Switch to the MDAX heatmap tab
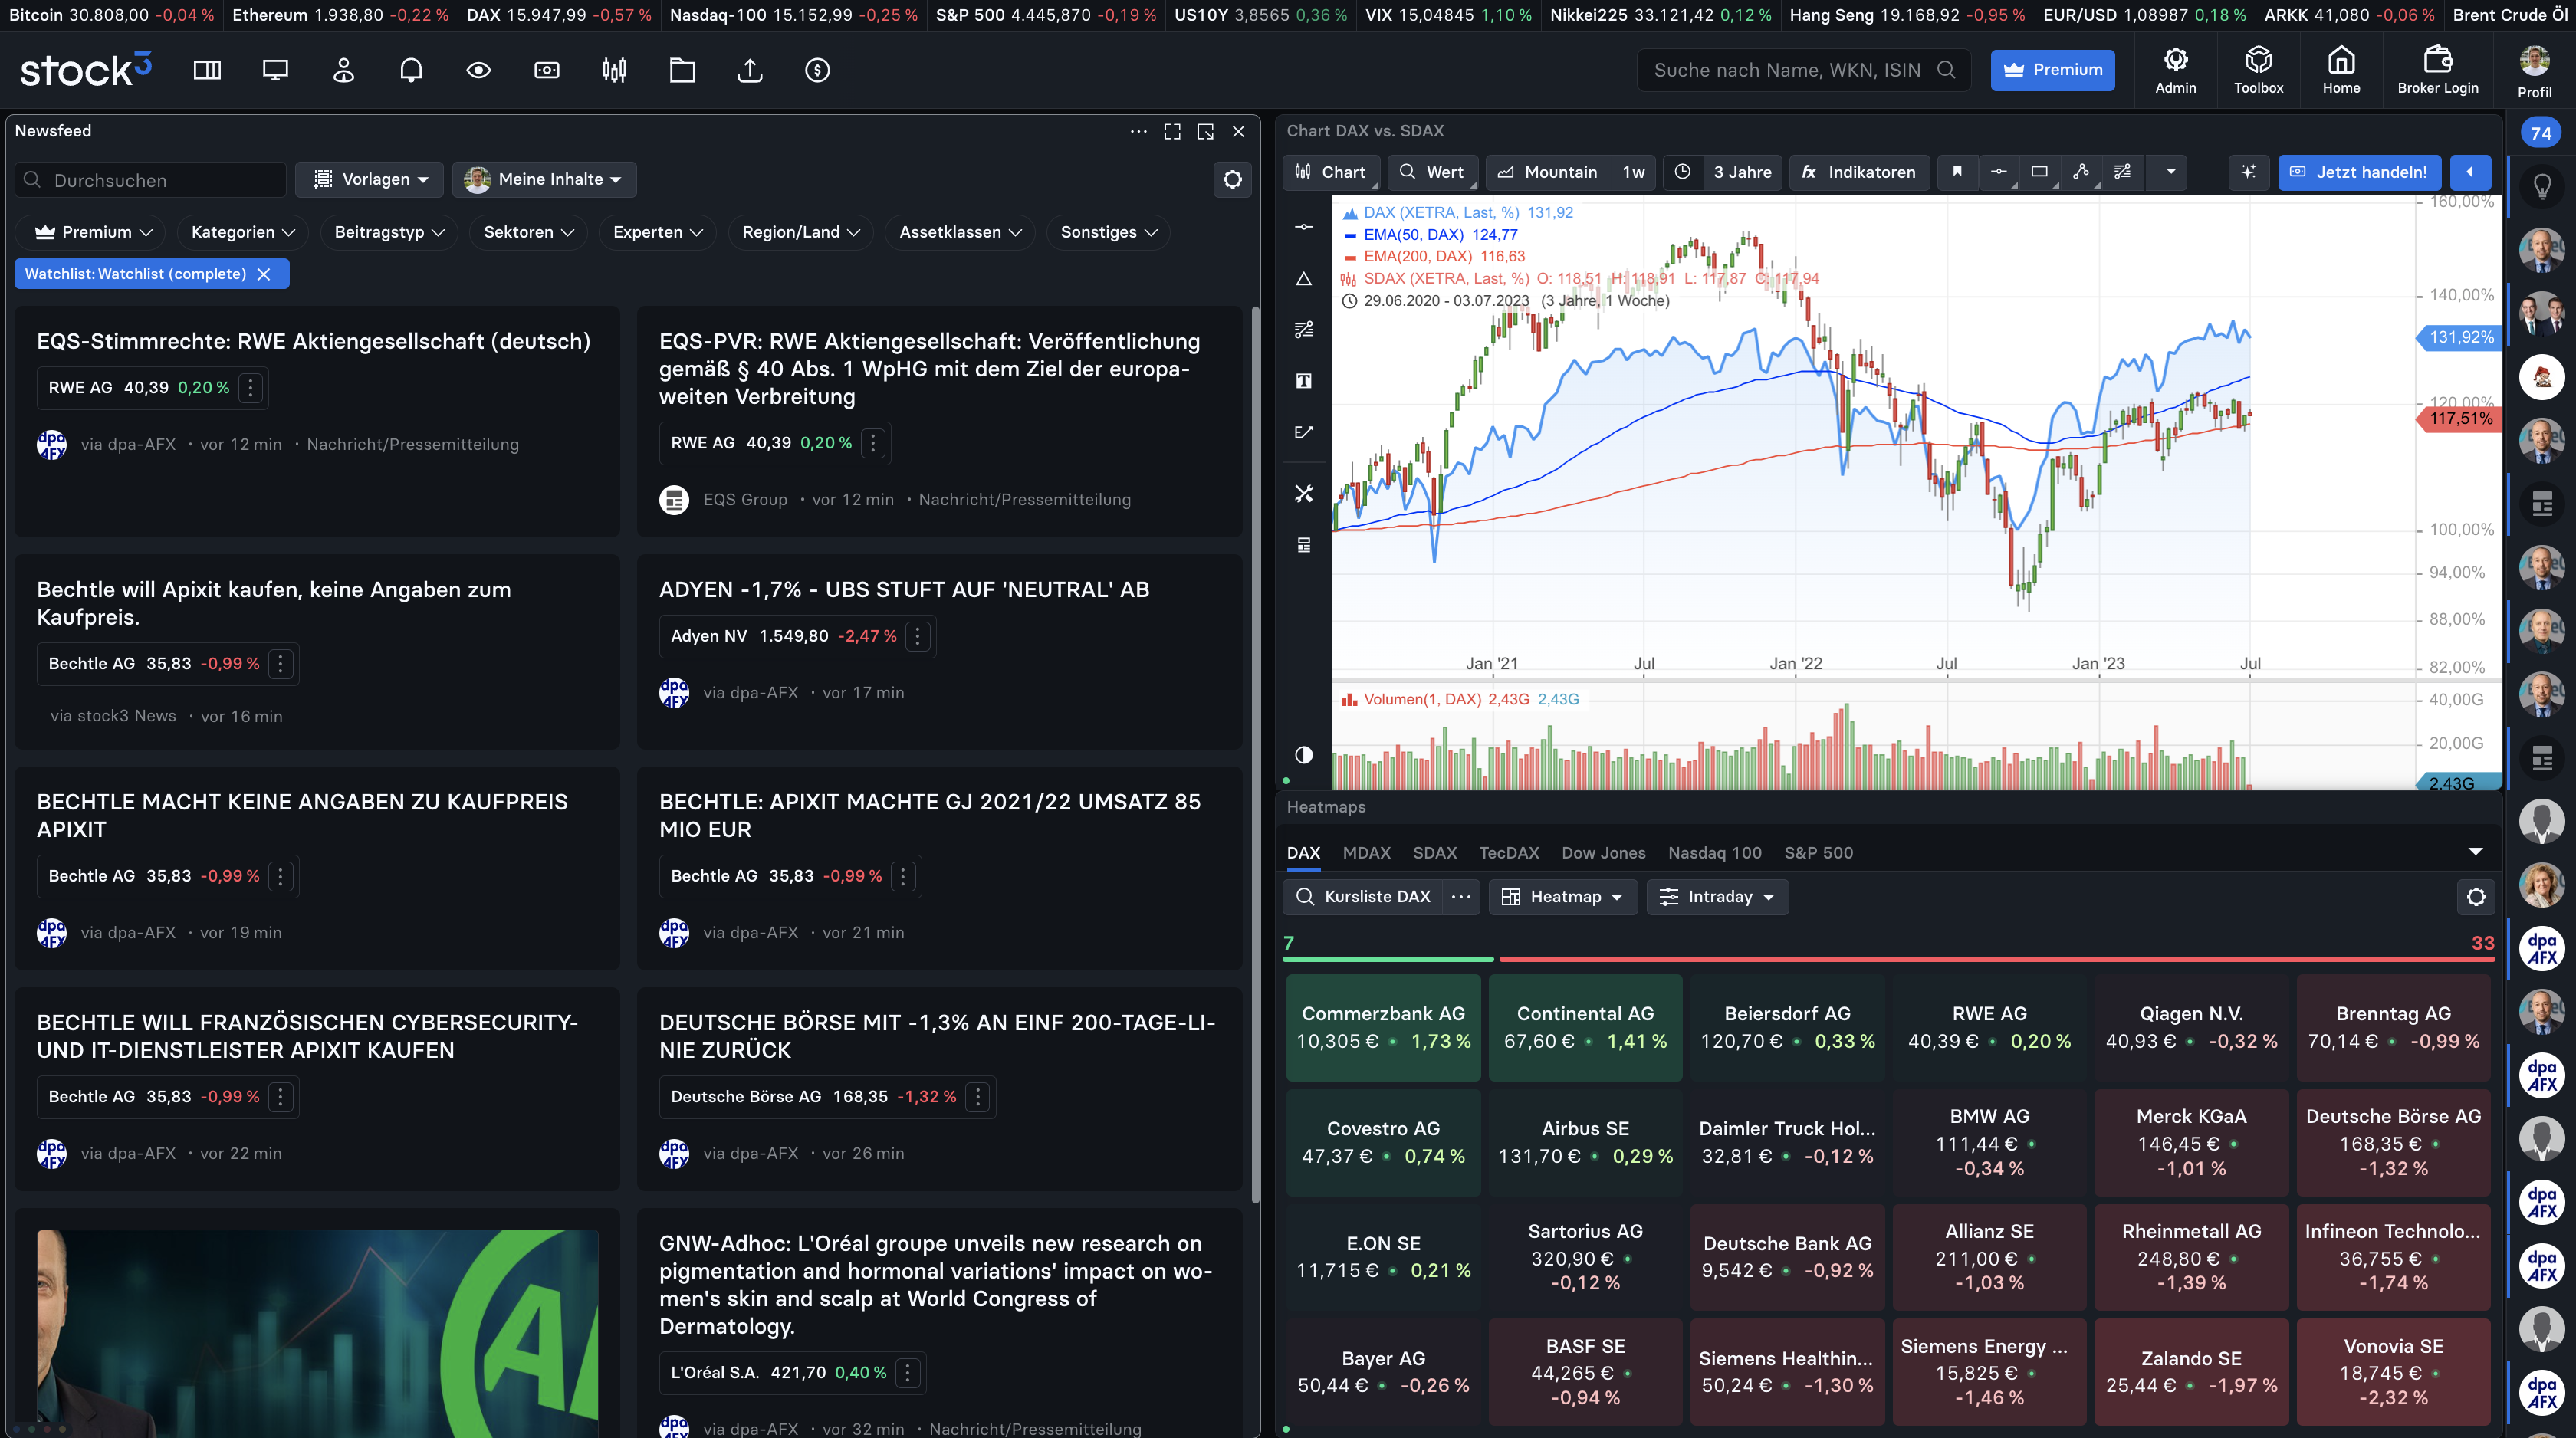The width and height of the screenshot is (2576, 1438). tap(1366, 853)
